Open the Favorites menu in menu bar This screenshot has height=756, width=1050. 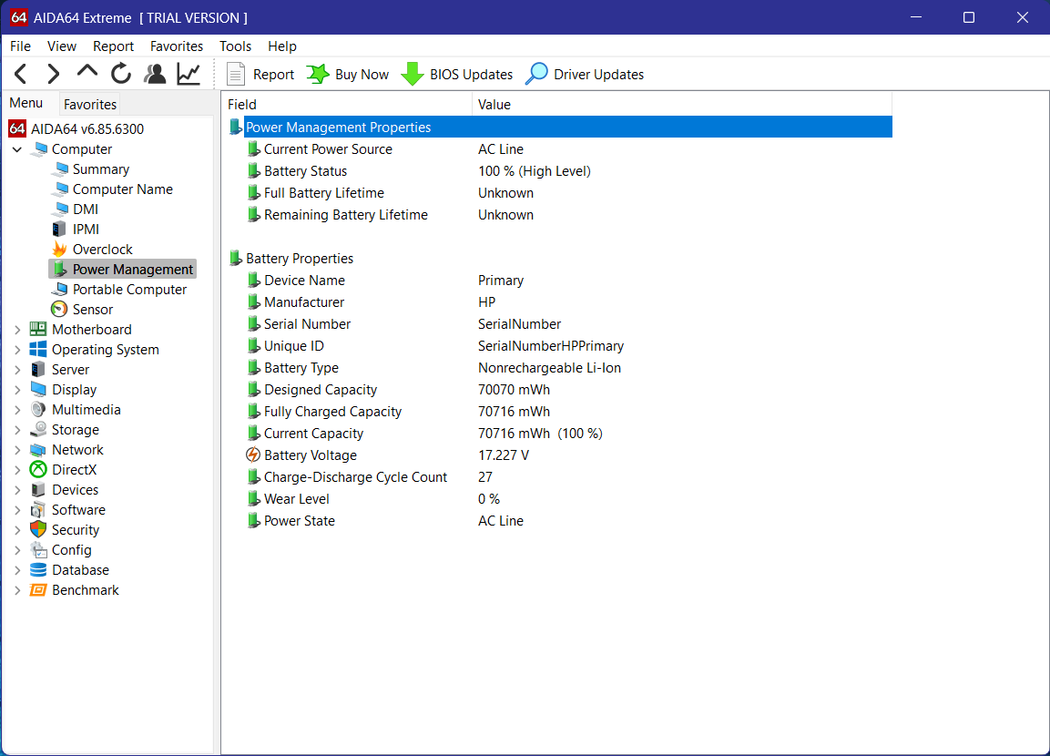click(x=176, y=46)
